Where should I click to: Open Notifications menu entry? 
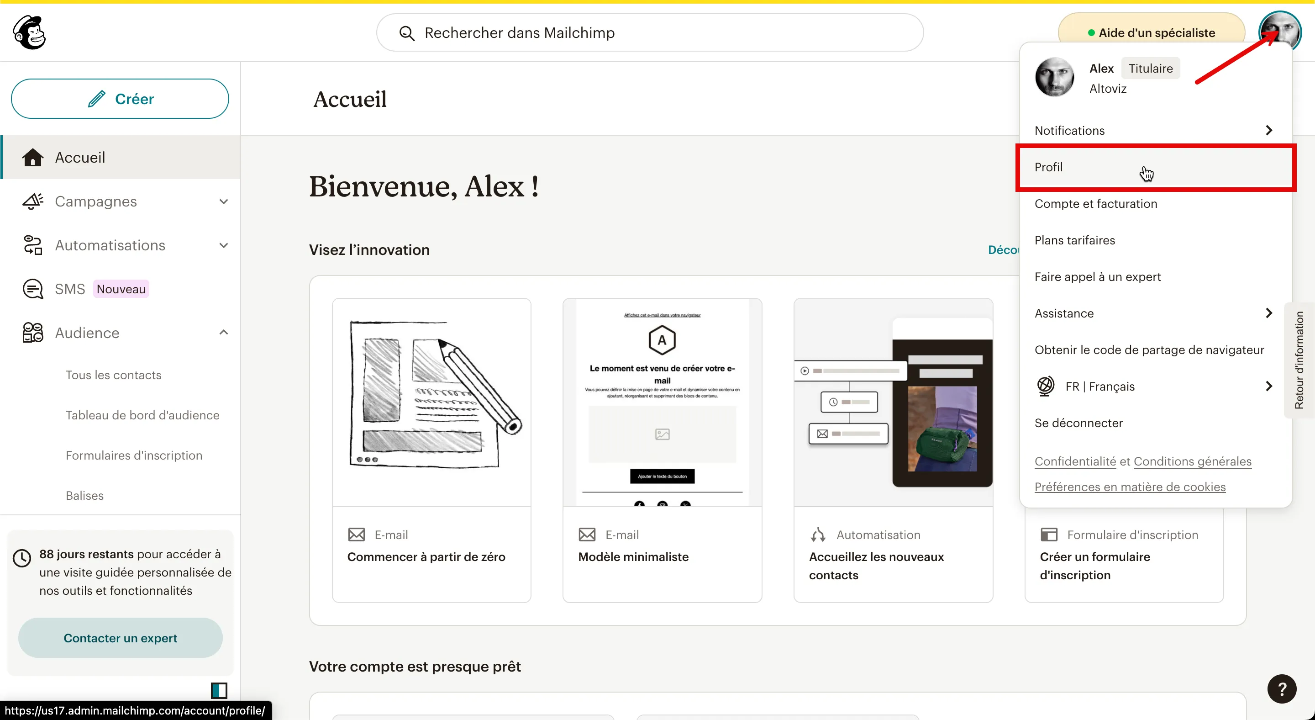point(1156,130)
